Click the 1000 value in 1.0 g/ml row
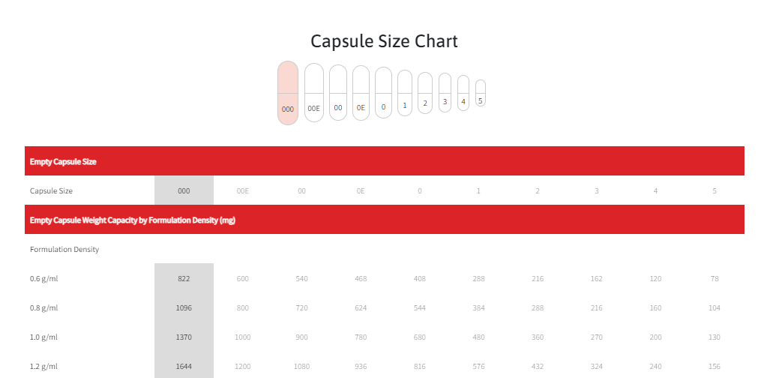761x378 pixels. coord(243,337)
